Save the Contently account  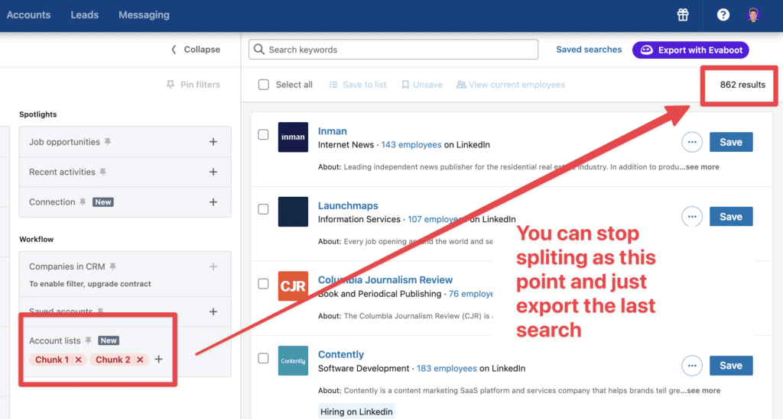(730, 365)
